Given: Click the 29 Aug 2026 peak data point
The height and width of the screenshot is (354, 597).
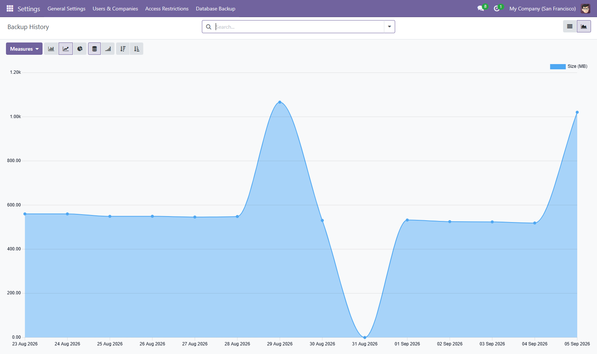Looking at the screenshot, I should pos(280,102).
